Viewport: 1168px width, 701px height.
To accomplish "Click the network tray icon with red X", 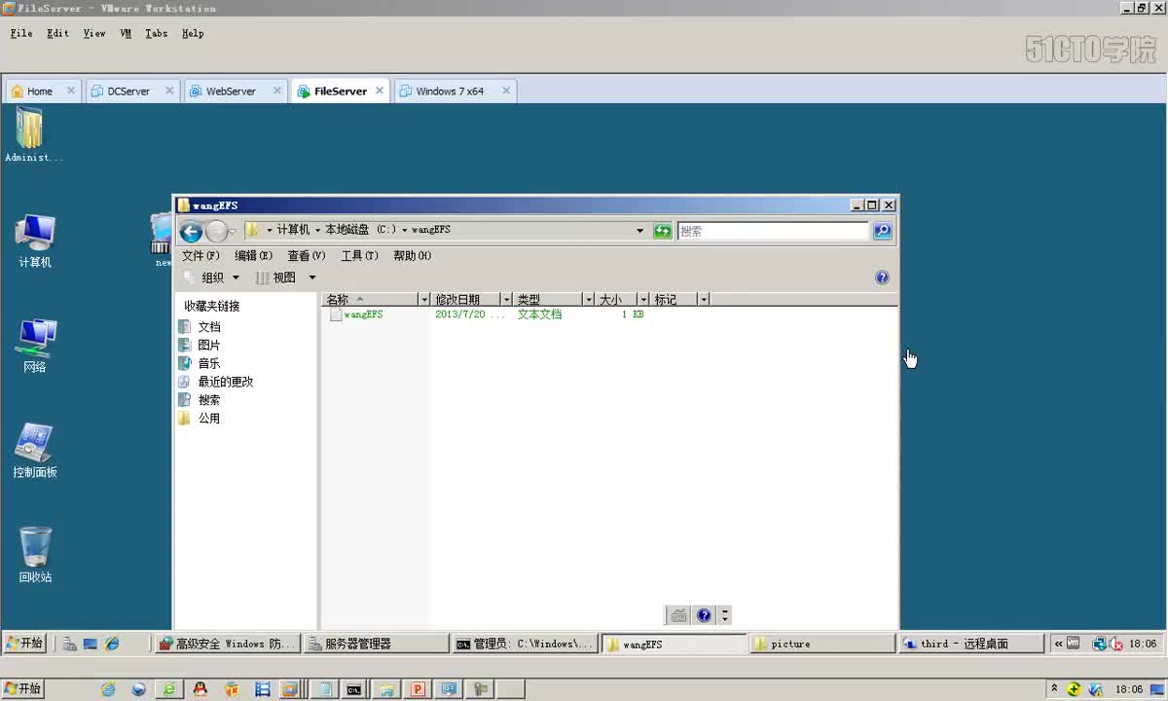I will (x=1115, y=644).
